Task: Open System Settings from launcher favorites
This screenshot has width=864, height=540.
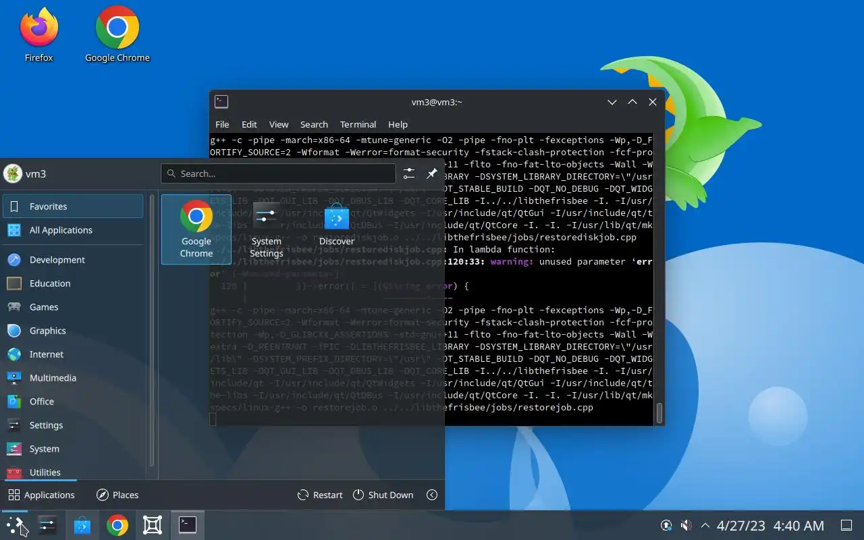Action: coord(266,230)
